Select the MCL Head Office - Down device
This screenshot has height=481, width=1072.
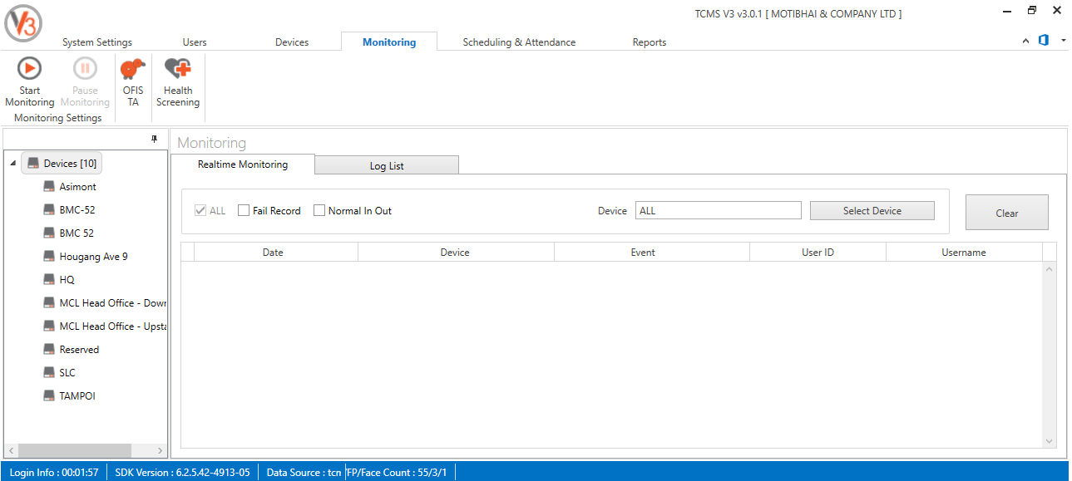click(113, 303)
